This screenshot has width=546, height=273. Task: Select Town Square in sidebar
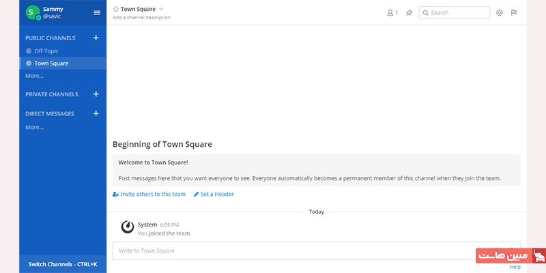pos(51,63)
